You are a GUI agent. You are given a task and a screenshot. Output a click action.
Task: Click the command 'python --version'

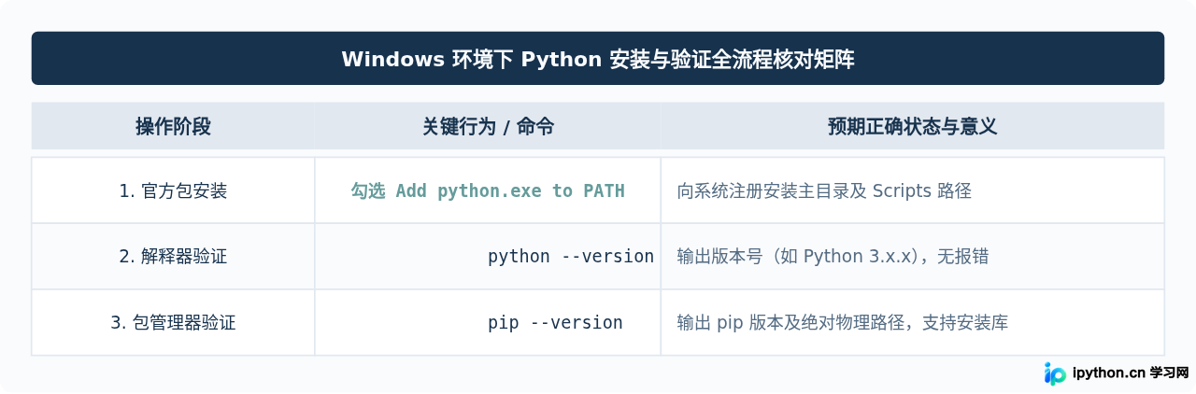(571, 256)
